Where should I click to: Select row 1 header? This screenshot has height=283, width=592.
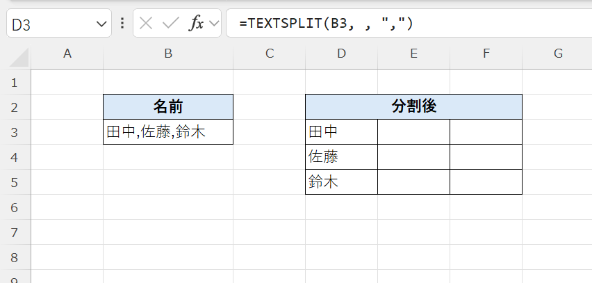tap(15, 82)
